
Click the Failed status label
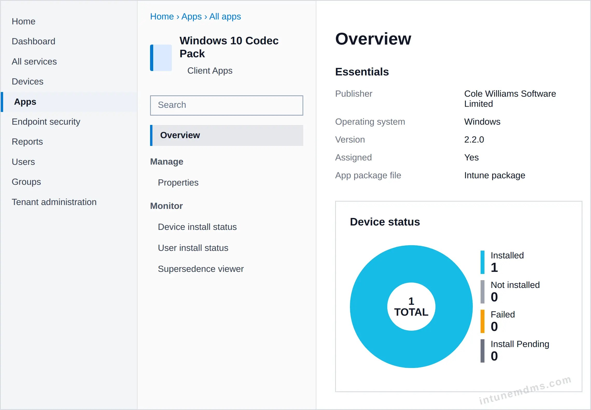click(503, 314)
